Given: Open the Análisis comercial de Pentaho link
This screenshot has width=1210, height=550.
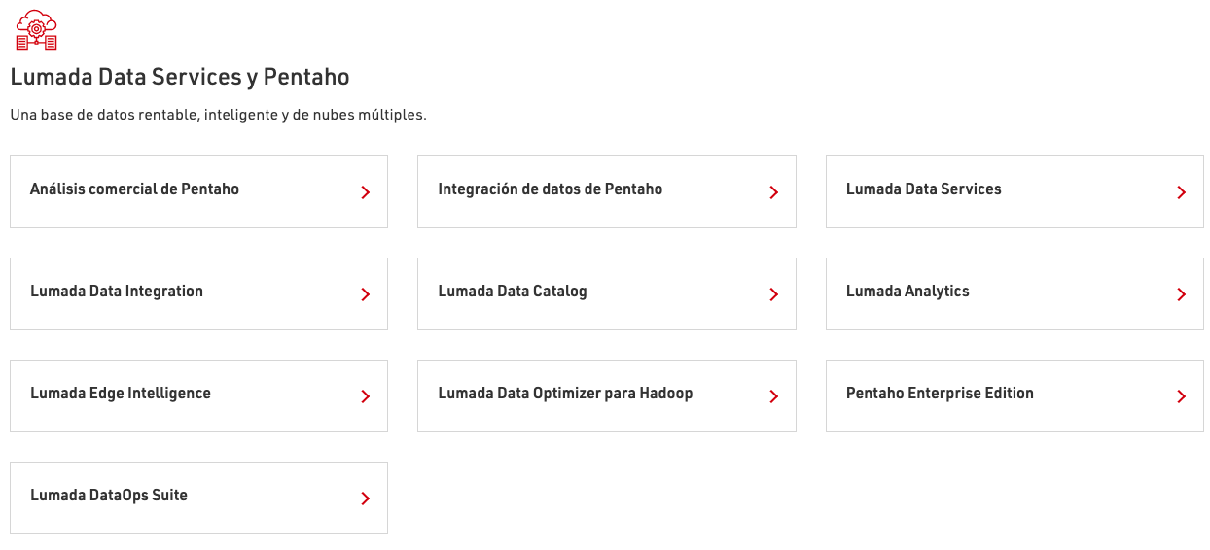Looking at the screenshot, I should point(134,189).
